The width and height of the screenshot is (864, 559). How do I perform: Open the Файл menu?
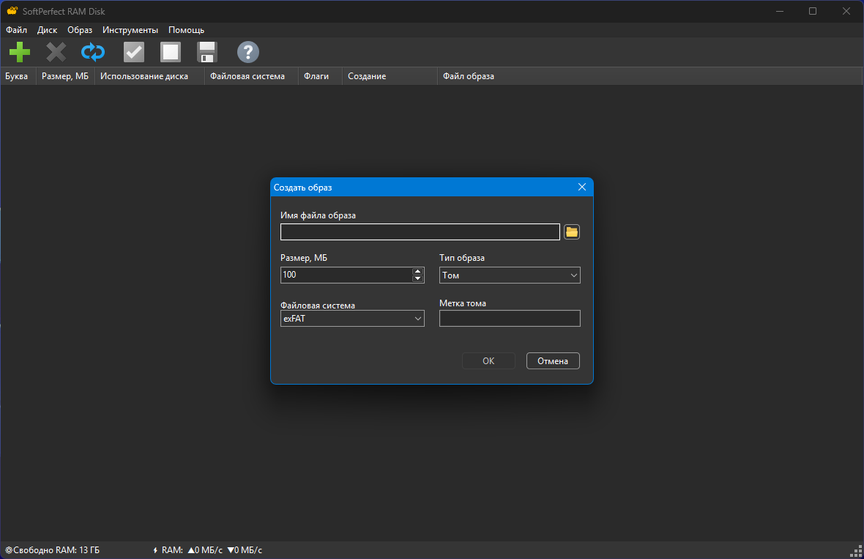[x=16, y=30]
